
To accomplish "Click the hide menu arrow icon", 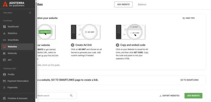I will pos(30,13).
